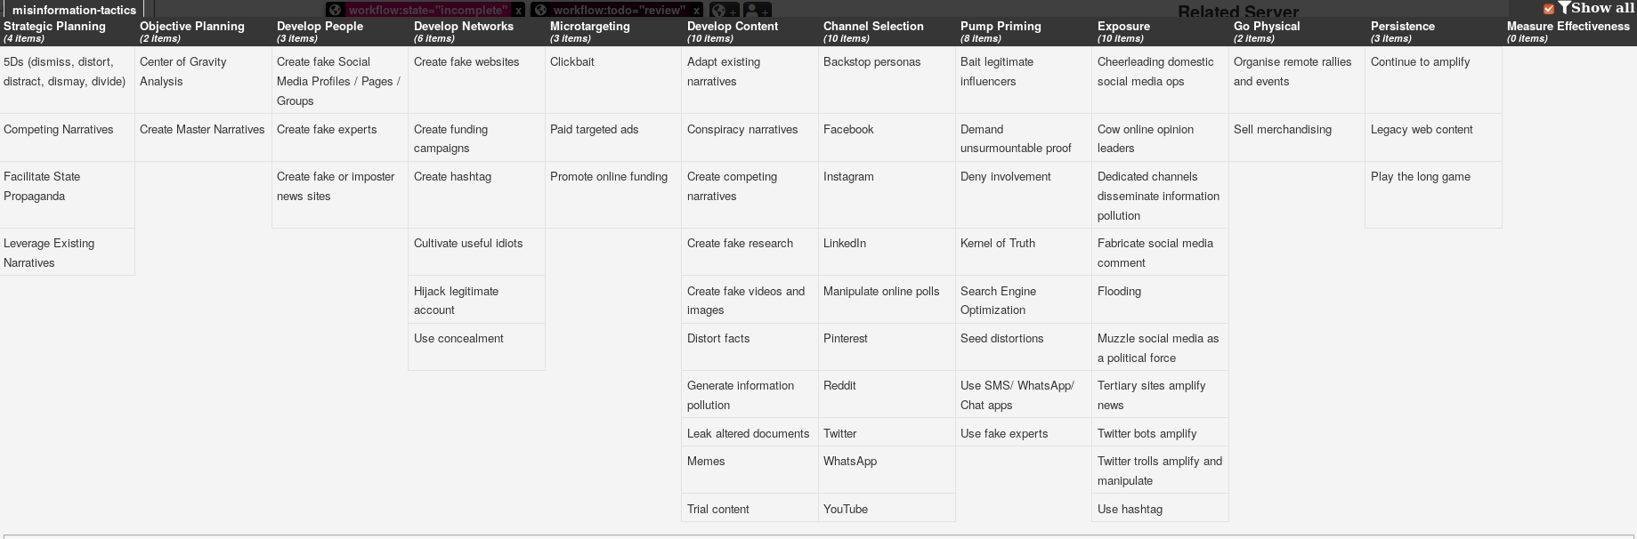Image resolution: width=1637 pixels, height=539 pixels.
Task: Remove the workflow:todo="review" tag
Action: (696, 11)
